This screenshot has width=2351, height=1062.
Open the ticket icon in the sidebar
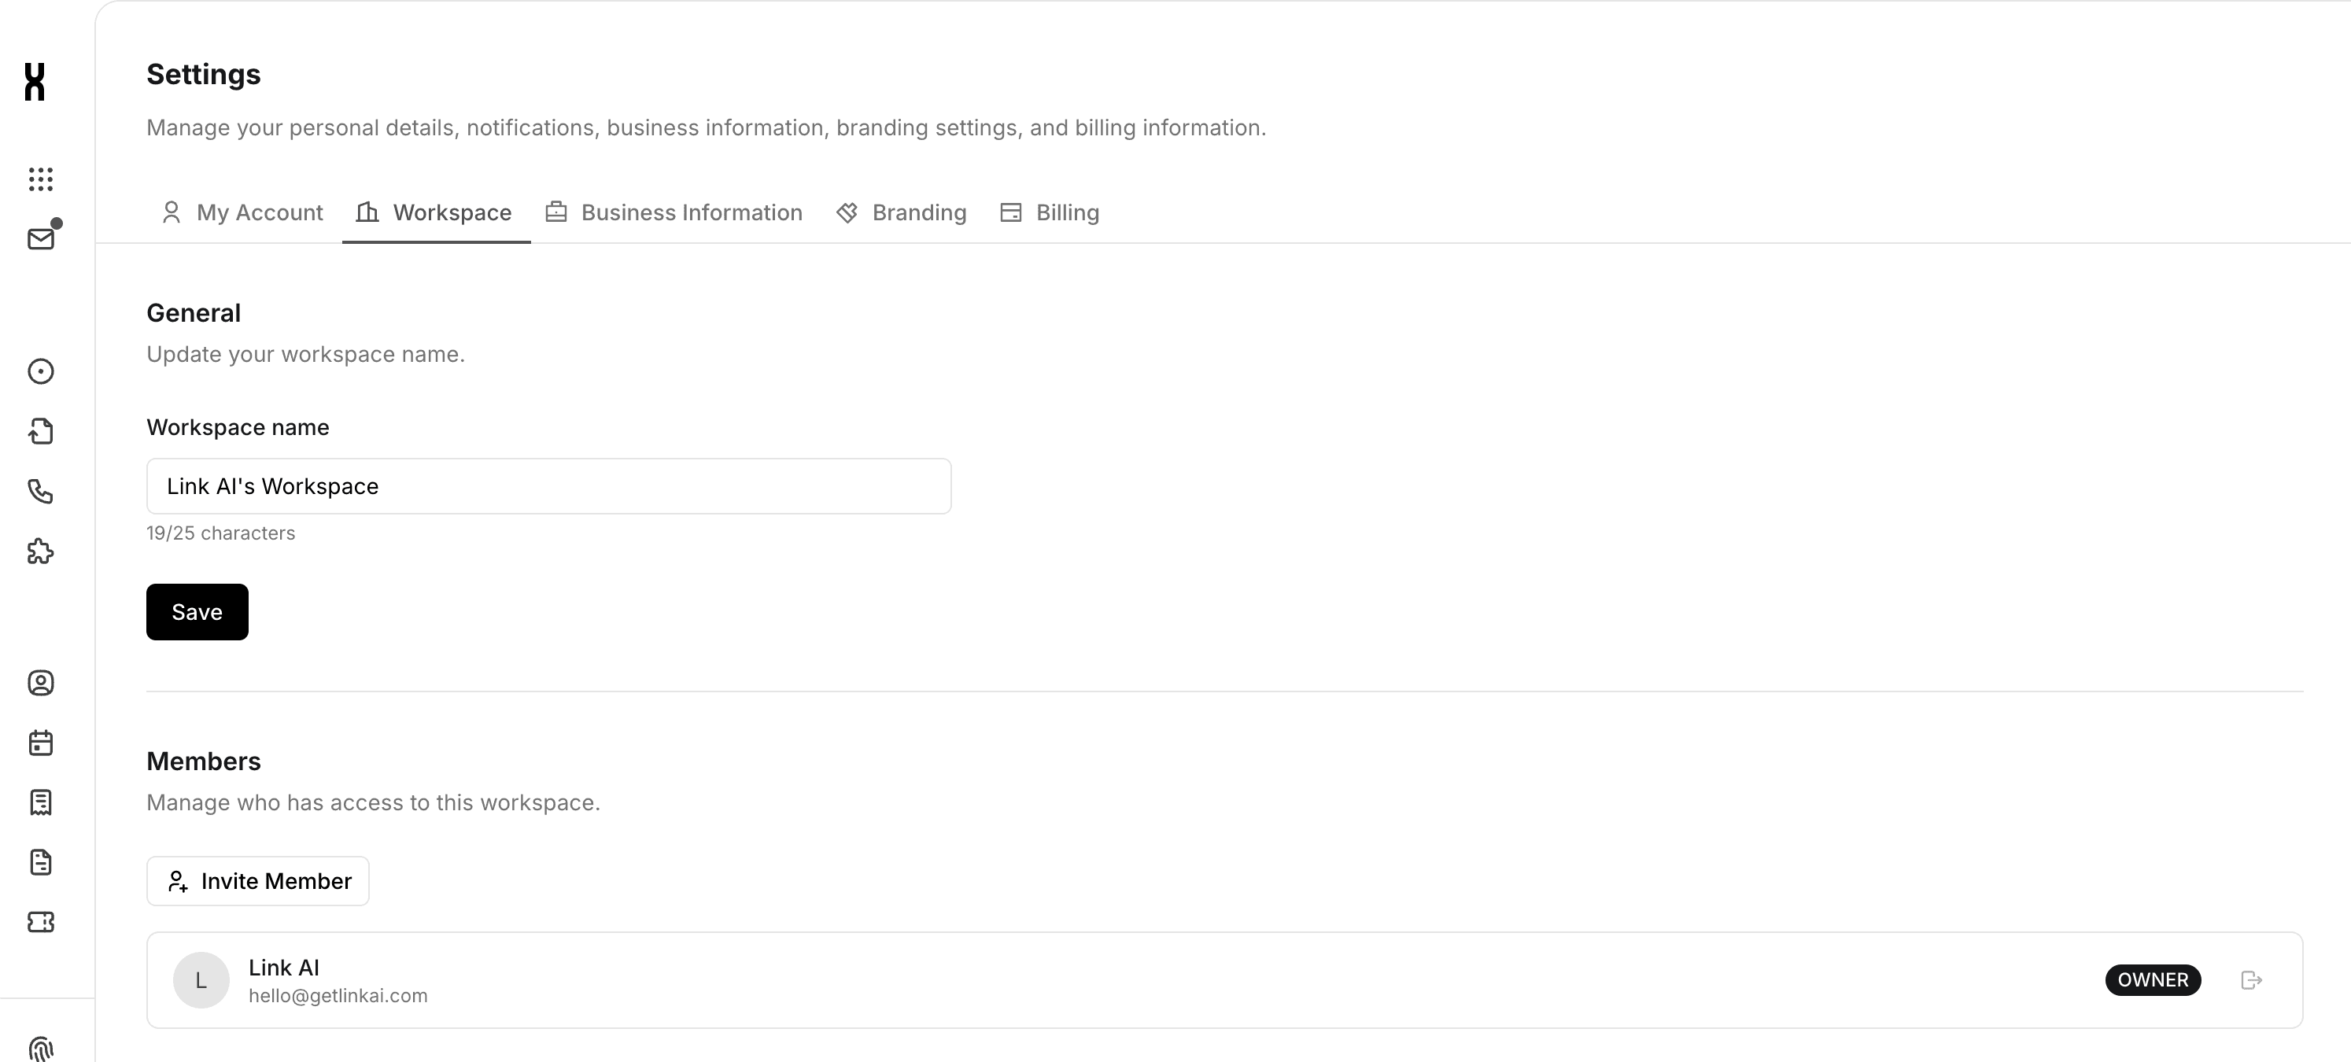click(x=41, y=923)
